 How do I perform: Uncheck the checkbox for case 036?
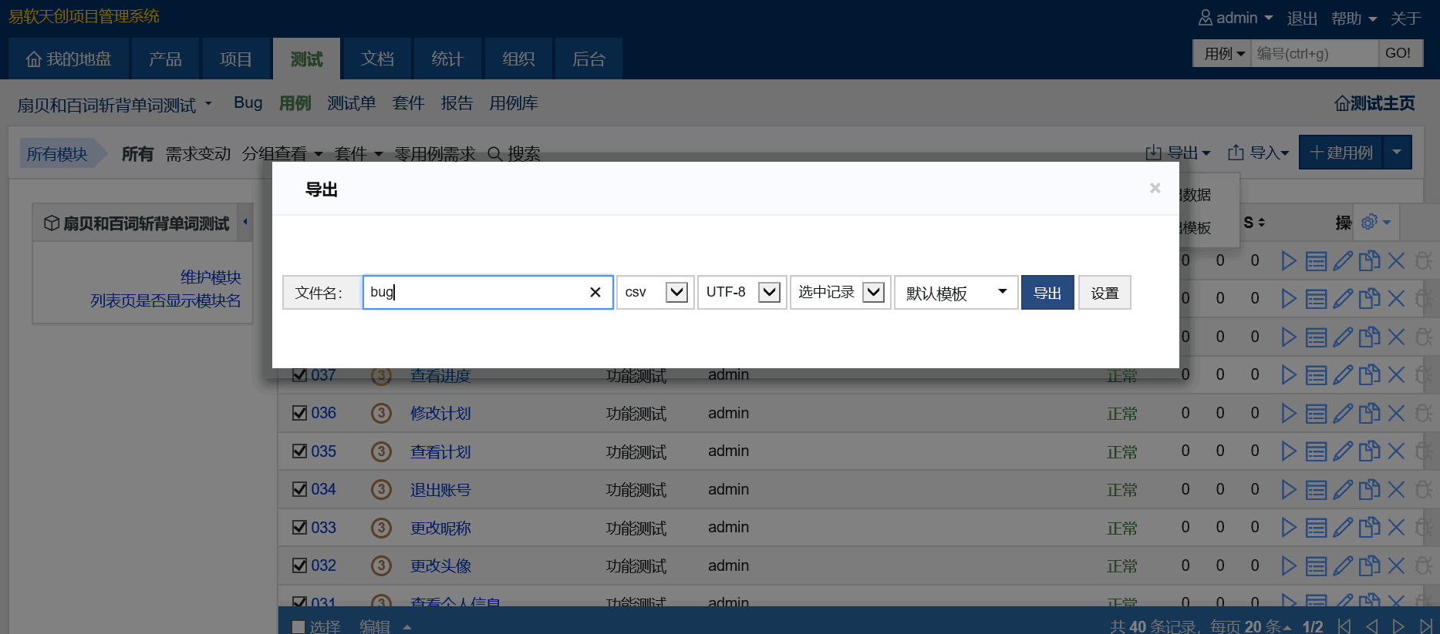click(x=300, y=413)
